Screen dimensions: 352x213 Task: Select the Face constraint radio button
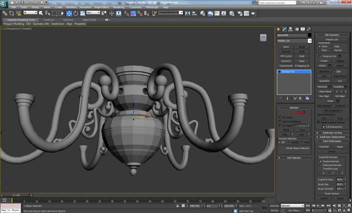point(320,50)
